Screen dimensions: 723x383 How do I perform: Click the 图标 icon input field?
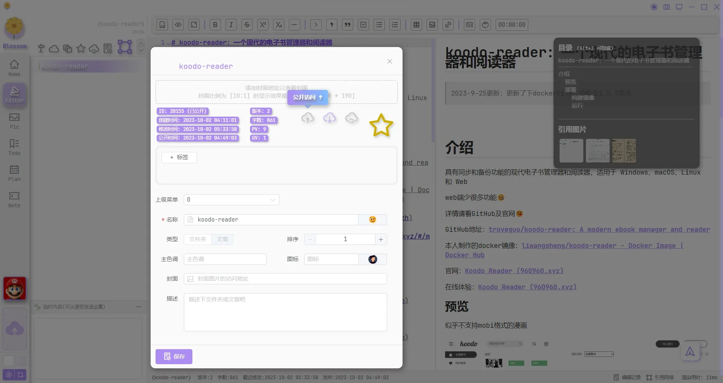pyautogui.click(x=331, y=259)
